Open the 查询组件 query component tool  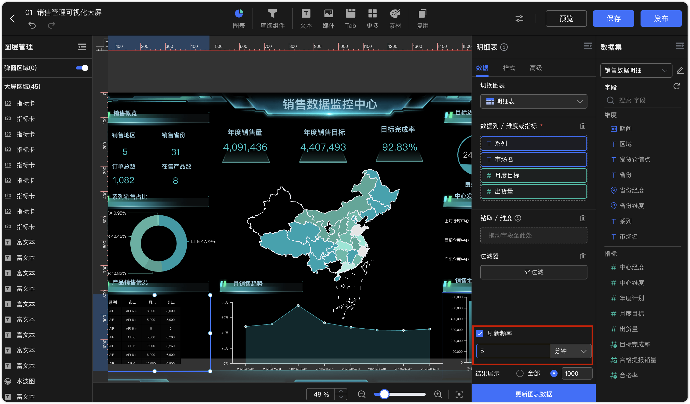pyautogui.click(x=272, y=19)
